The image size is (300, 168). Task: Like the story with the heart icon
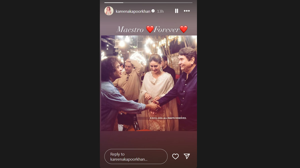(x=175, y=156)
